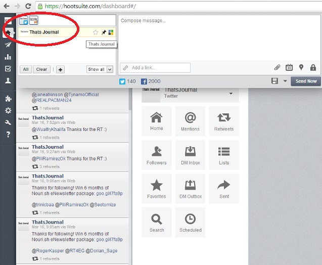Open the scheduling calendar icon
This screenshot has width=322, height=265.
point(289,67)
